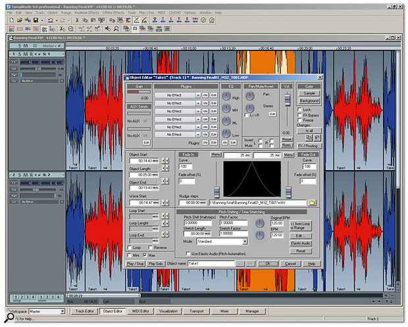Toggle the Auto crossfade icon in top toolbar
The image size is (408, 327).
[136, 20]
